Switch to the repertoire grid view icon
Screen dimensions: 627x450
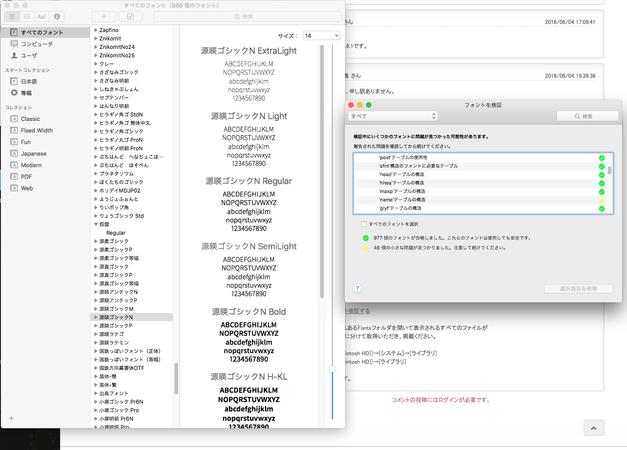click(27, 16)
